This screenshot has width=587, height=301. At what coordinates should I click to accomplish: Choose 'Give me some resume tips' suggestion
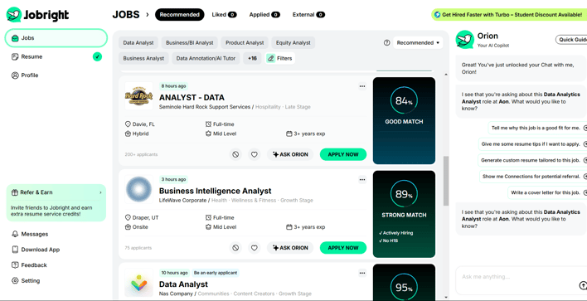[x=532, y=143]
